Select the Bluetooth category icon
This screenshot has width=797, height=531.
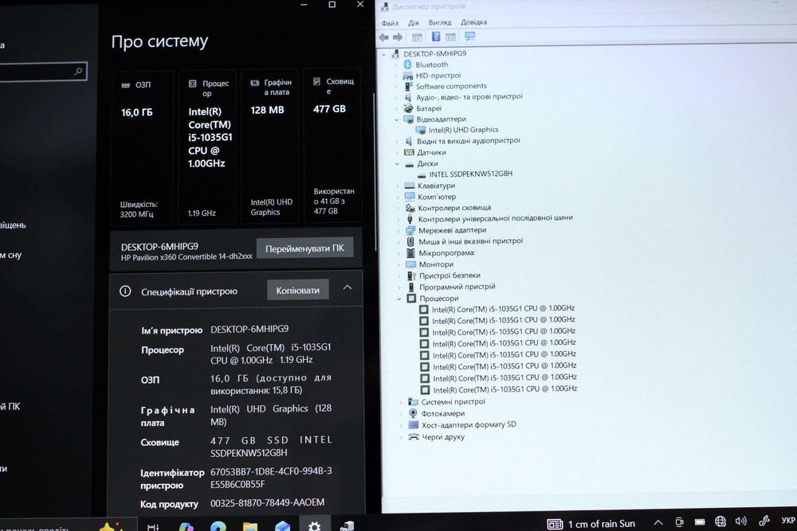click(x=407, y=64)
